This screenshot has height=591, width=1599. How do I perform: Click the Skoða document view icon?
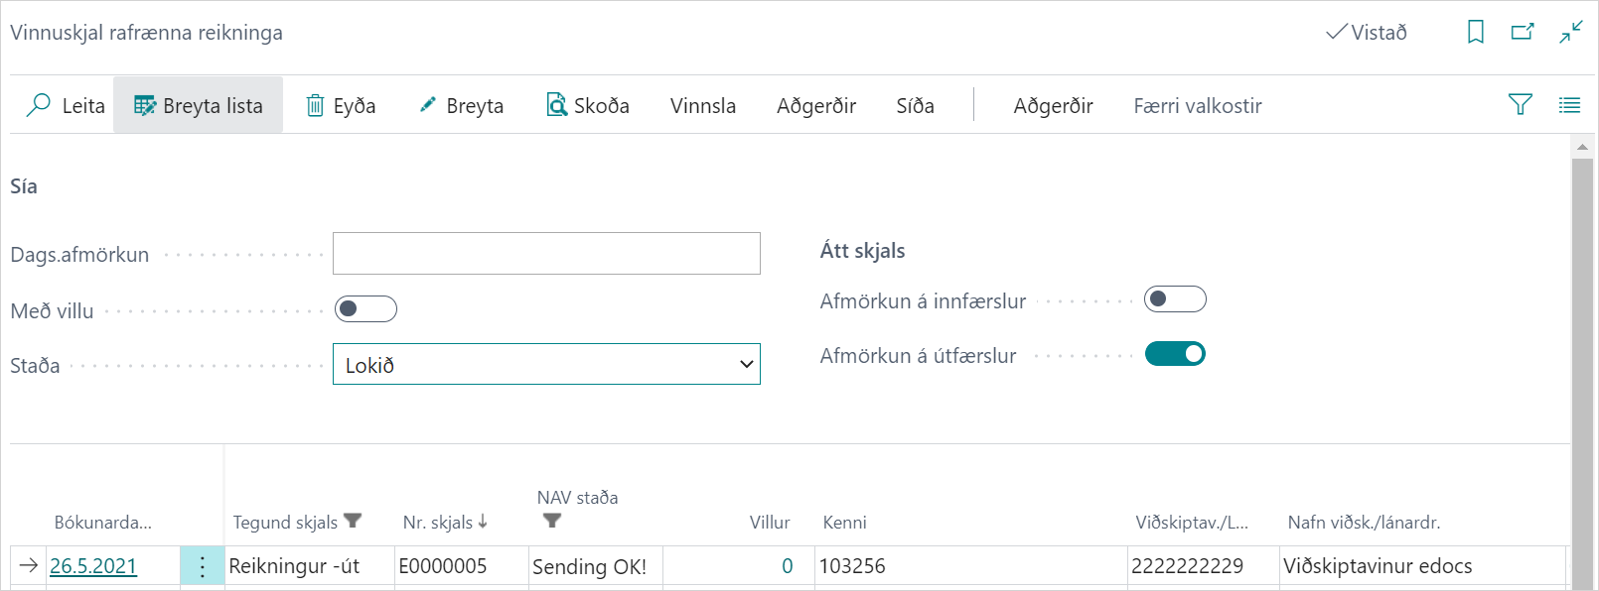556,105
